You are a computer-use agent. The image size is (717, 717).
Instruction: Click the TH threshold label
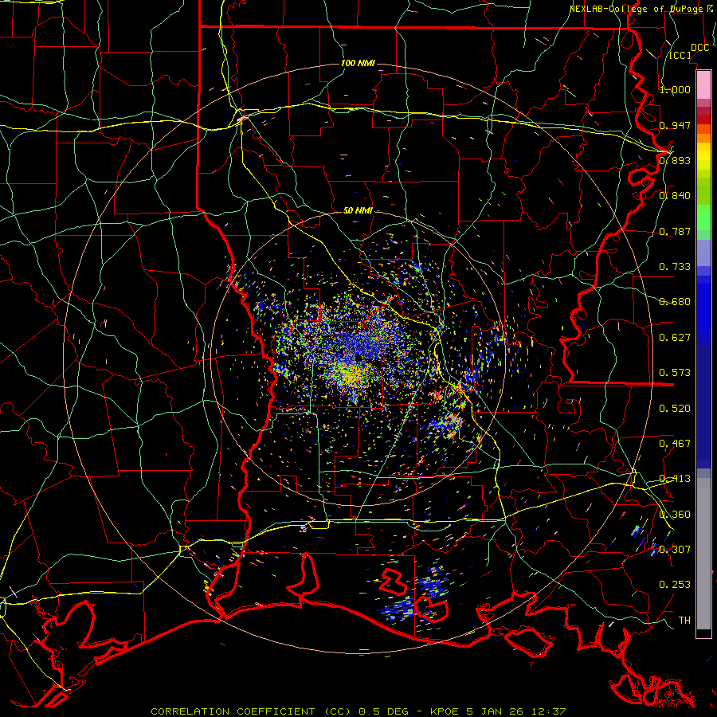(684, 621)
